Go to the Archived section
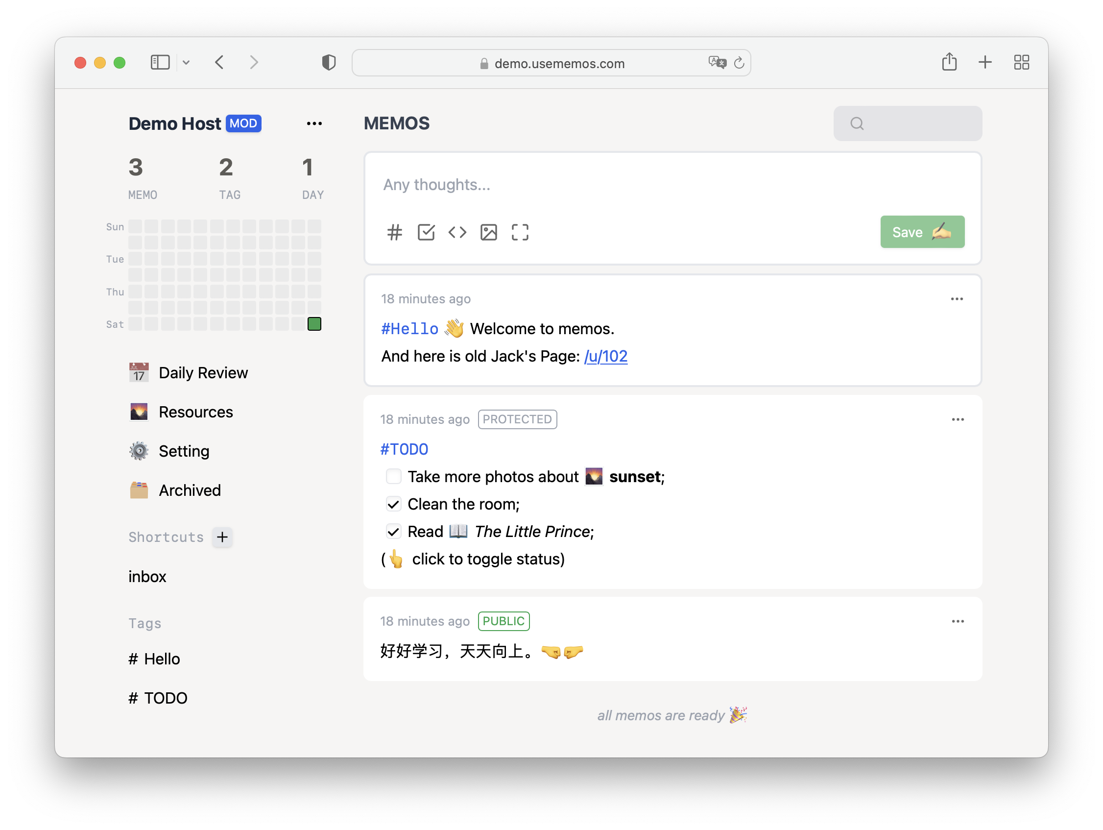This screenshot has height=830, width=1103. coord(190,490)
